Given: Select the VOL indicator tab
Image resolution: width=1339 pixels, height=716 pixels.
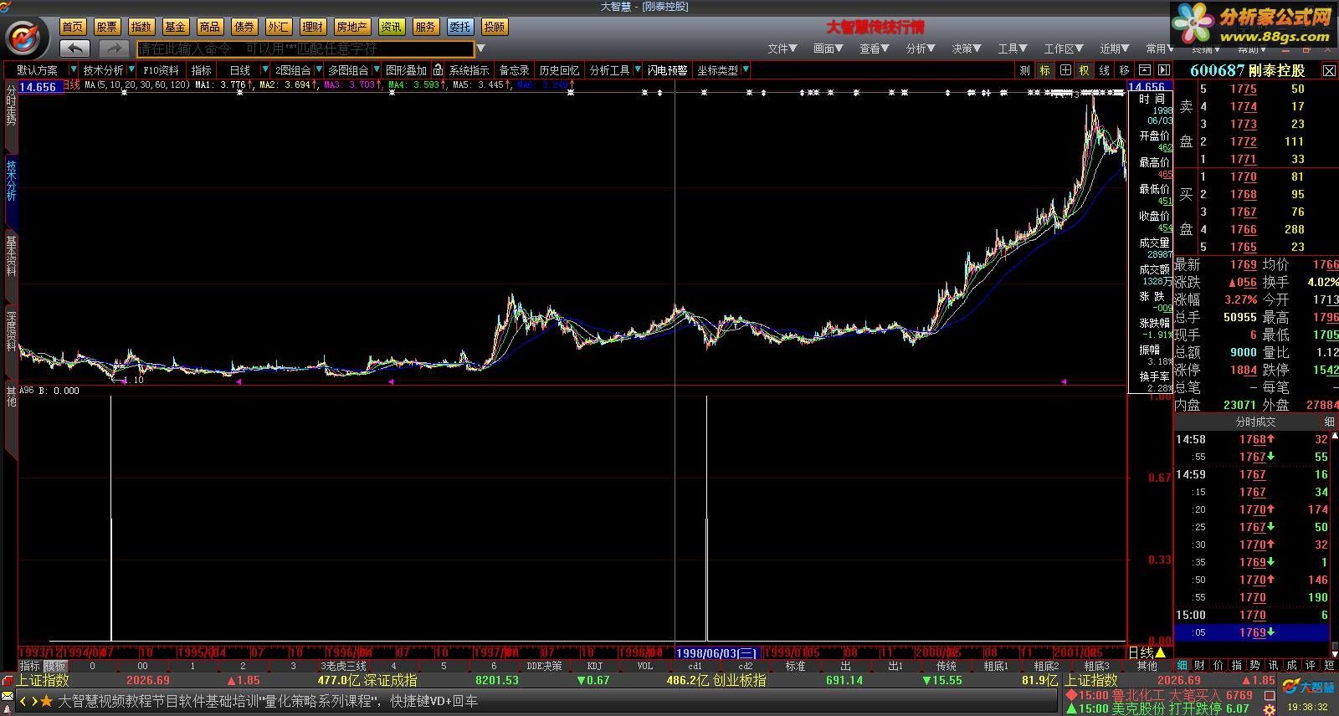Looking at the screenshot, I should point(644,666).
